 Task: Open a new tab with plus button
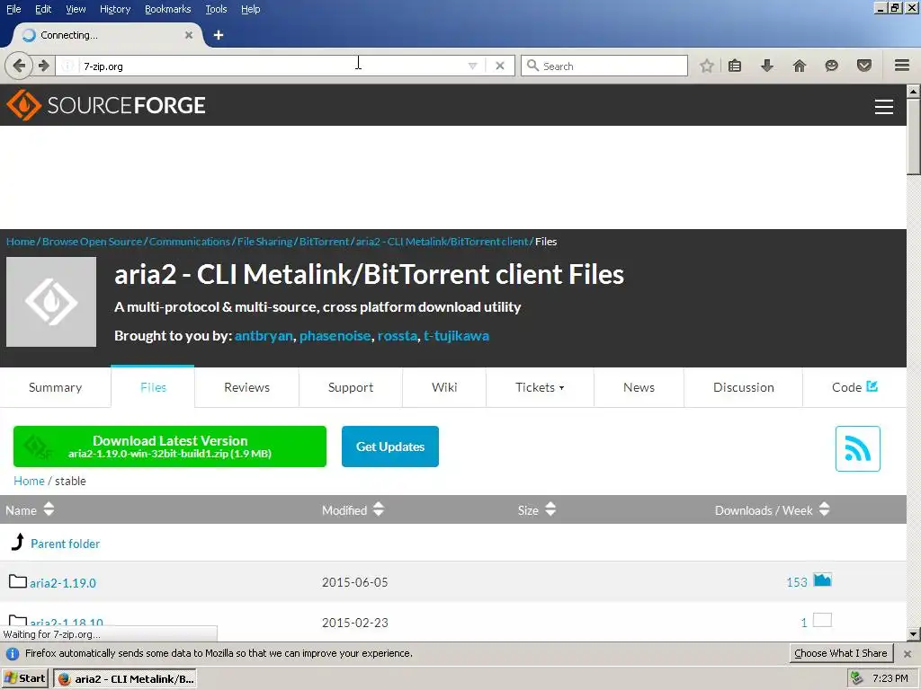(x=219, y=35)
